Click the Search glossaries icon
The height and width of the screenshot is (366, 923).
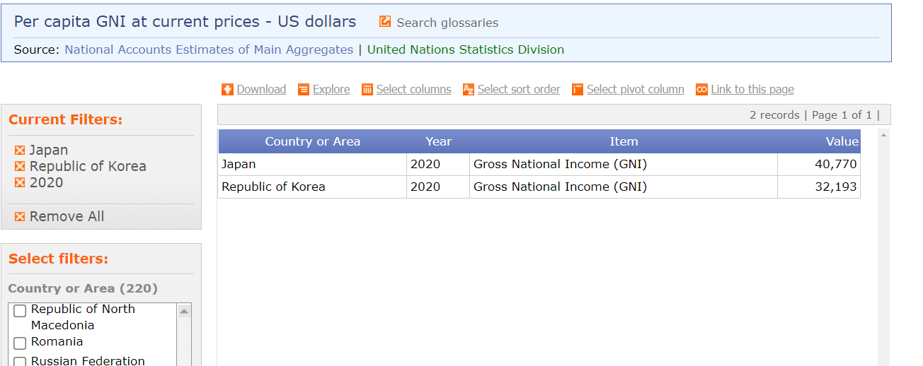click(x=385, y=22)
